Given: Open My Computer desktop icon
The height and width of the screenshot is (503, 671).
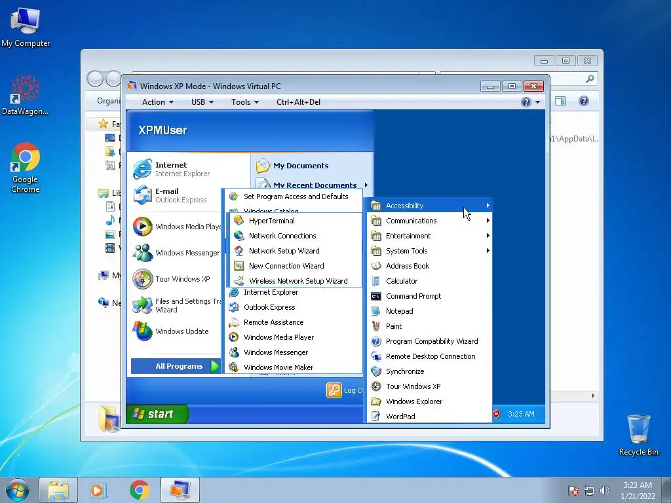Looking at the screenshot, I should (x=26, y=28).
